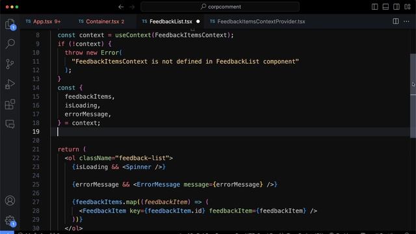This screenshot has width=416, height=234.
Task: Go back with the left arrow
Action: 121,7
